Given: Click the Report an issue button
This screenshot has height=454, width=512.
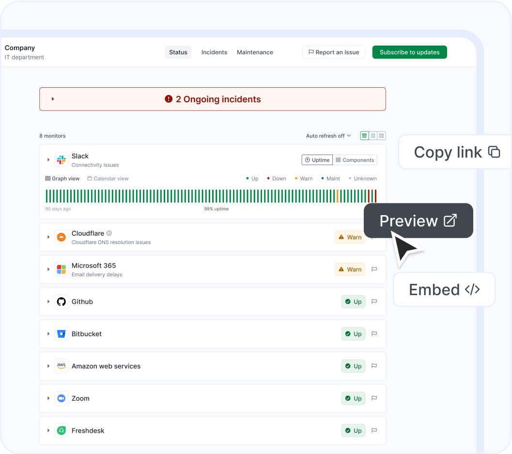Looking at the screenshot, I should [x=333, y=52].
